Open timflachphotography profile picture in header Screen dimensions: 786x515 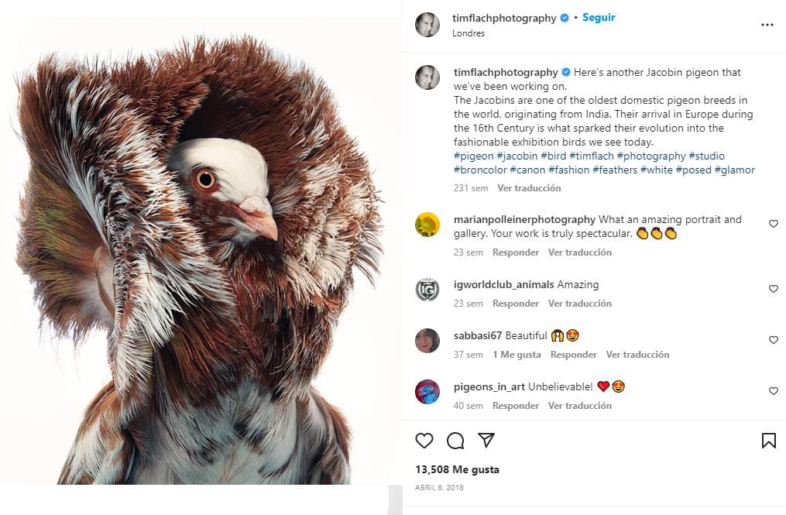tap(427, 25)
